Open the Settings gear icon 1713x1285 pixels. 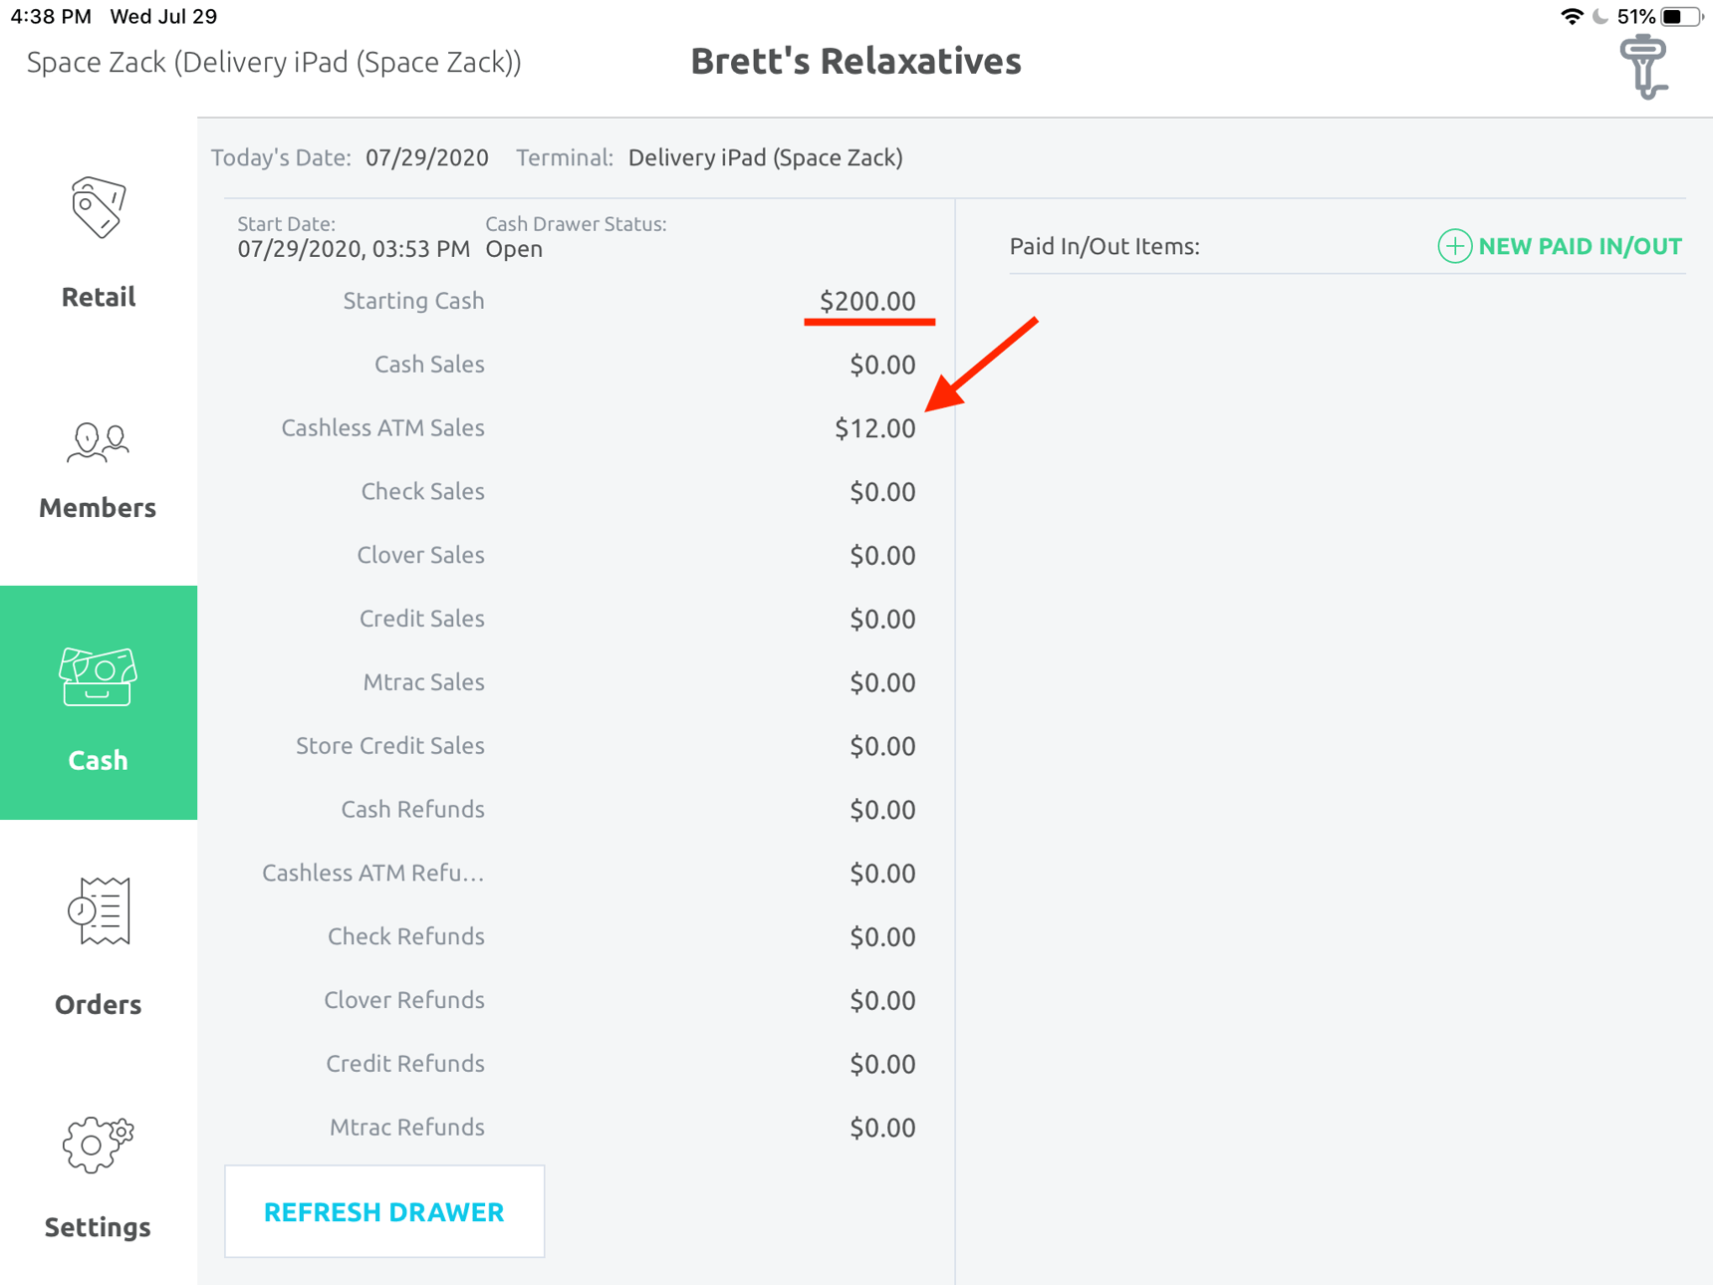pos(97,1146)
